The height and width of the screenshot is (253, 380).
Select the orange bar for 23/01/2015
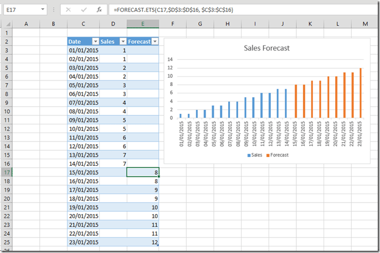(361, 93)
